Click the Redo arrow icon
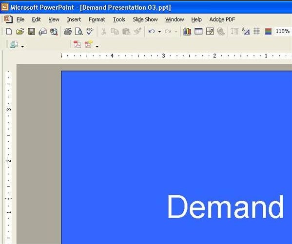 [168, 32]
